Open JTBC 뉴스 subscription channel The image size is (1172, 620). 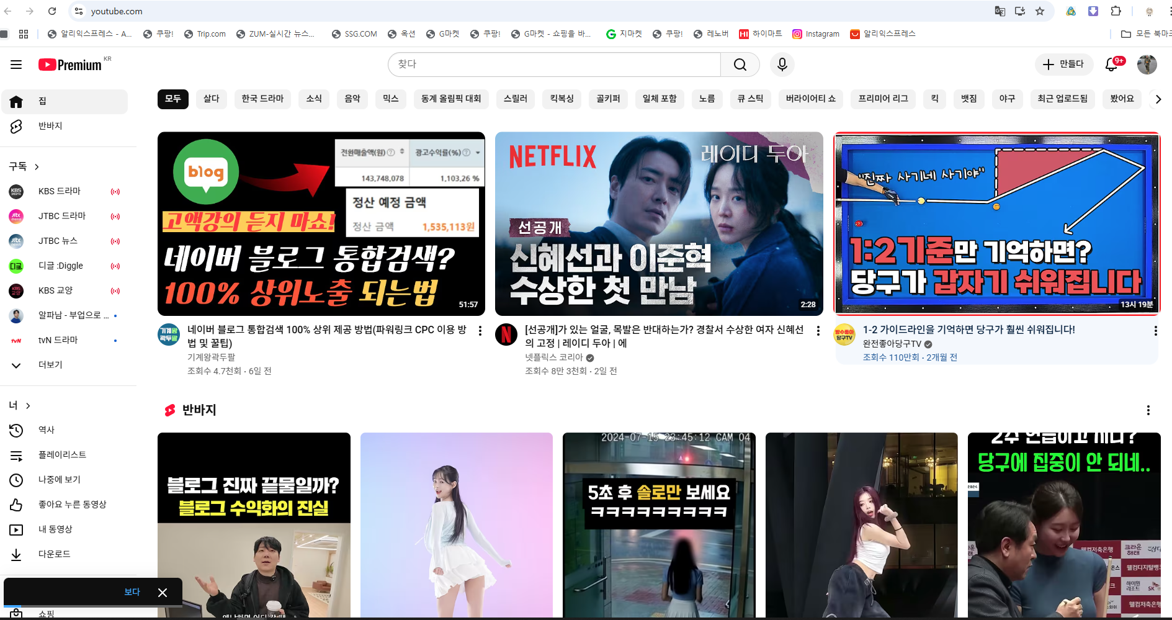[65, 241]
